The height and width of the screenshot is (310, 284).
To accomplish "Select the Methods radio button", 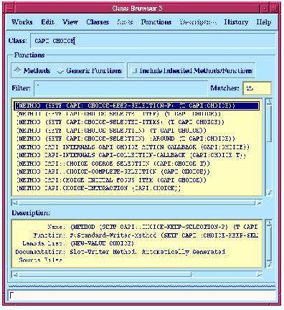I will click(x=32, y=70).
